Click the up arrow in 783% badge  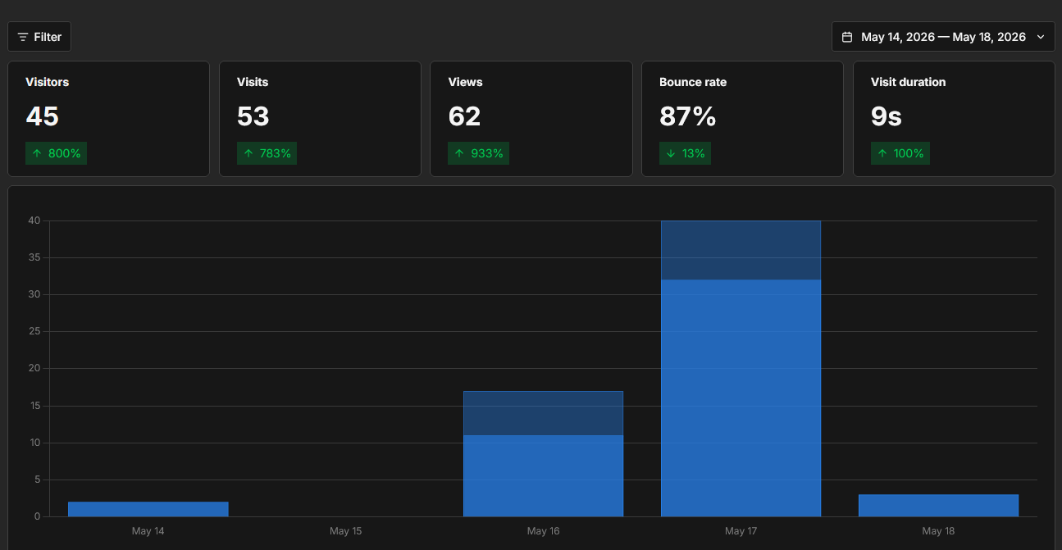[x=248, y=153]
